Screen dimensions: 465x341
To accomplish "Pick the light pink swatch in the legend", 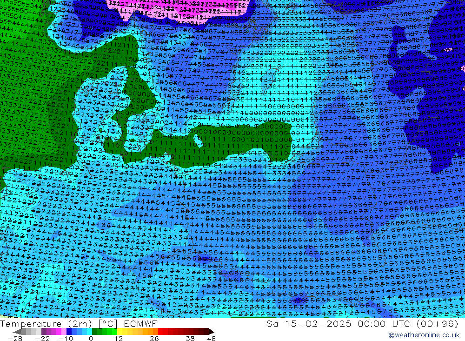I will 64,331.
